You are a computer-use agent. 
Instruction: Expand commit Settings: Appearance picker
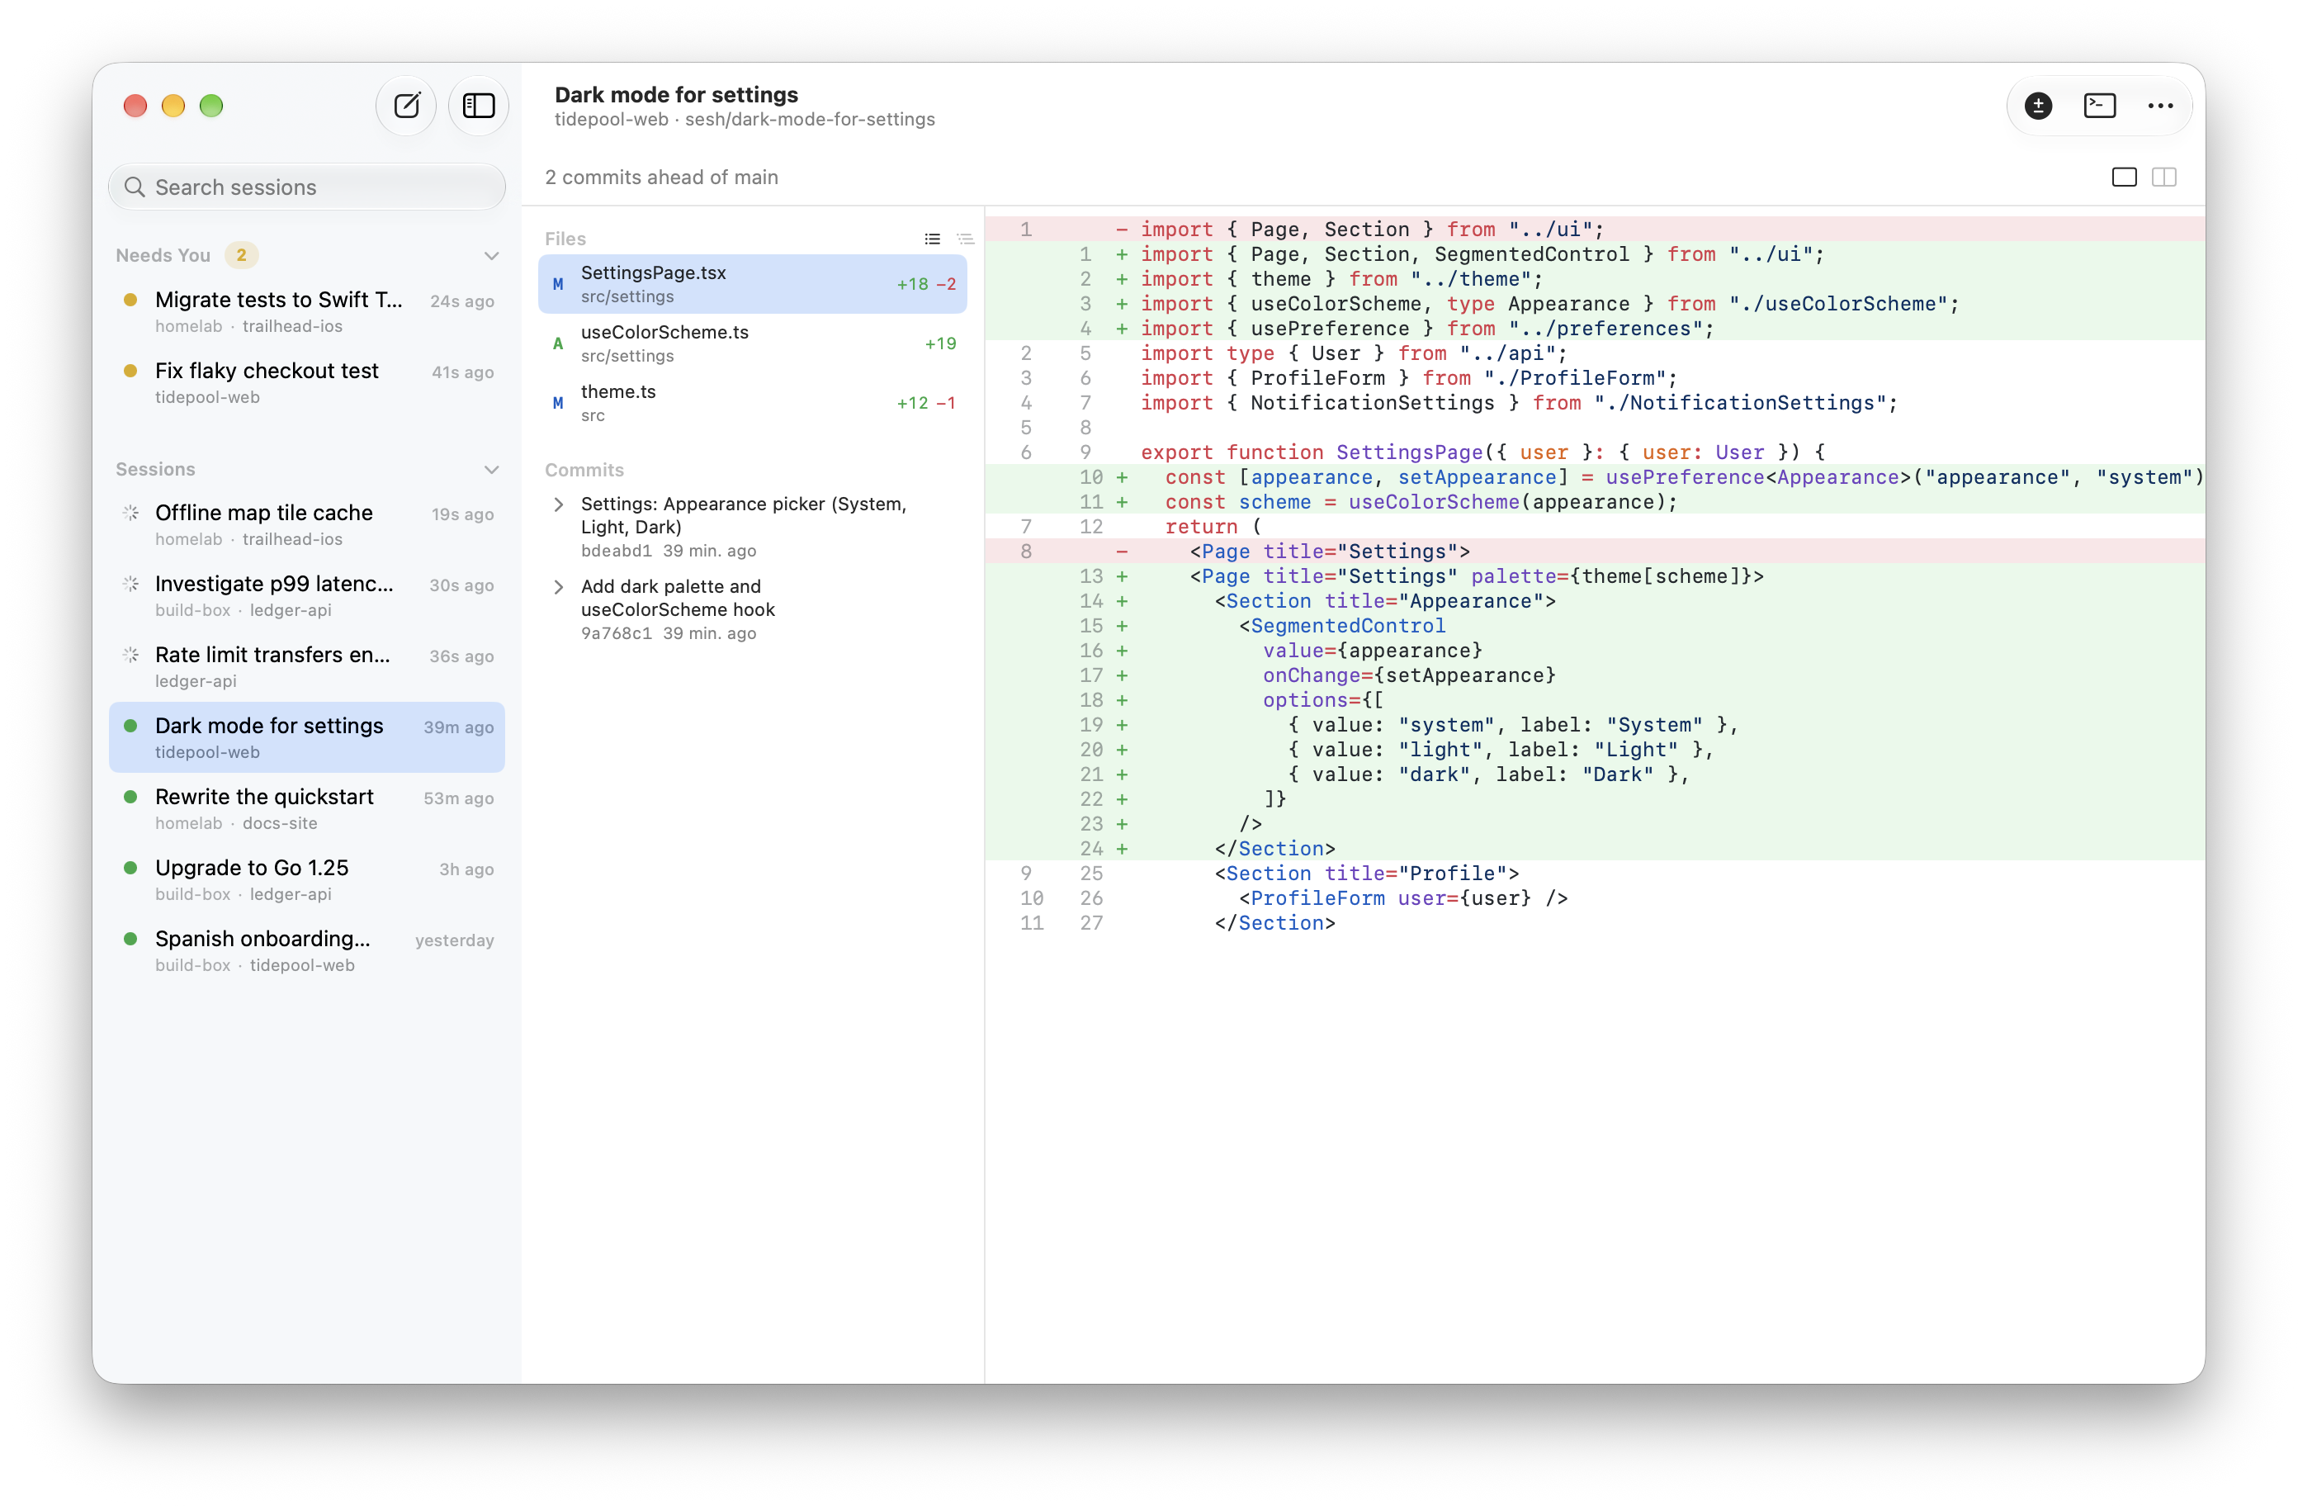click(558, 504)
